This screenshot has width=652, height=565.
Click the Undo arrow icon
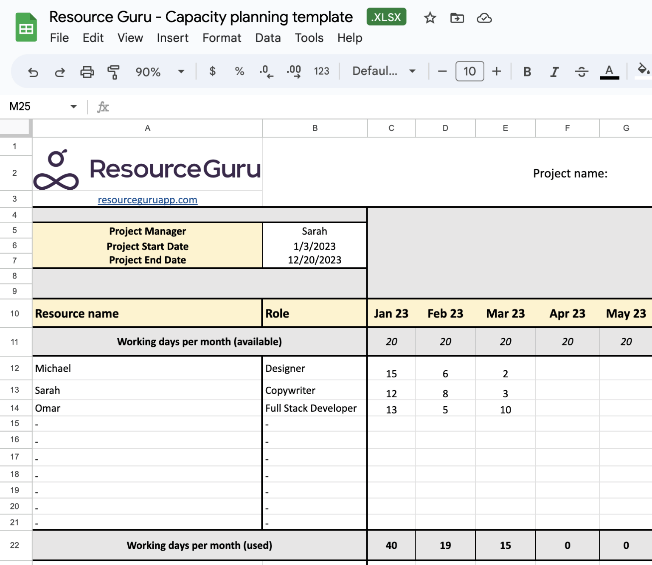click(x=33, y=72)
